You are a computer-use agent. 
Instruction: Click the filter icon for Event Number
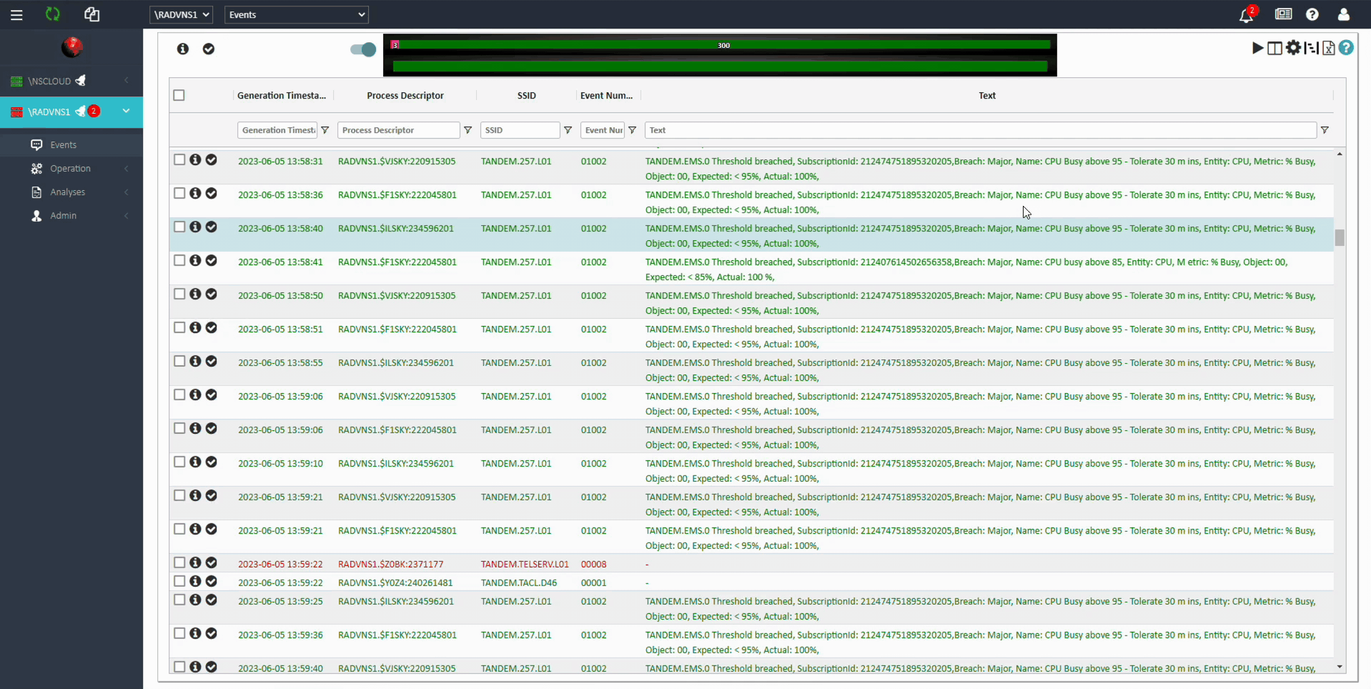(633, 130)
